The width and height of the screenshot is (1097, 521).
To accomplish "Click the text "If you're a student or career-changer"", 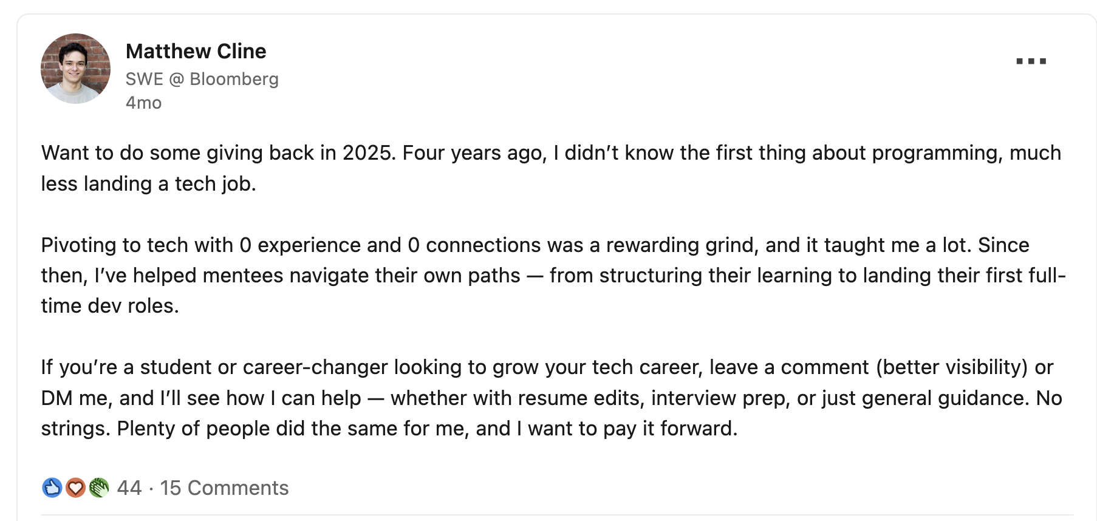I will coord(214,367).
